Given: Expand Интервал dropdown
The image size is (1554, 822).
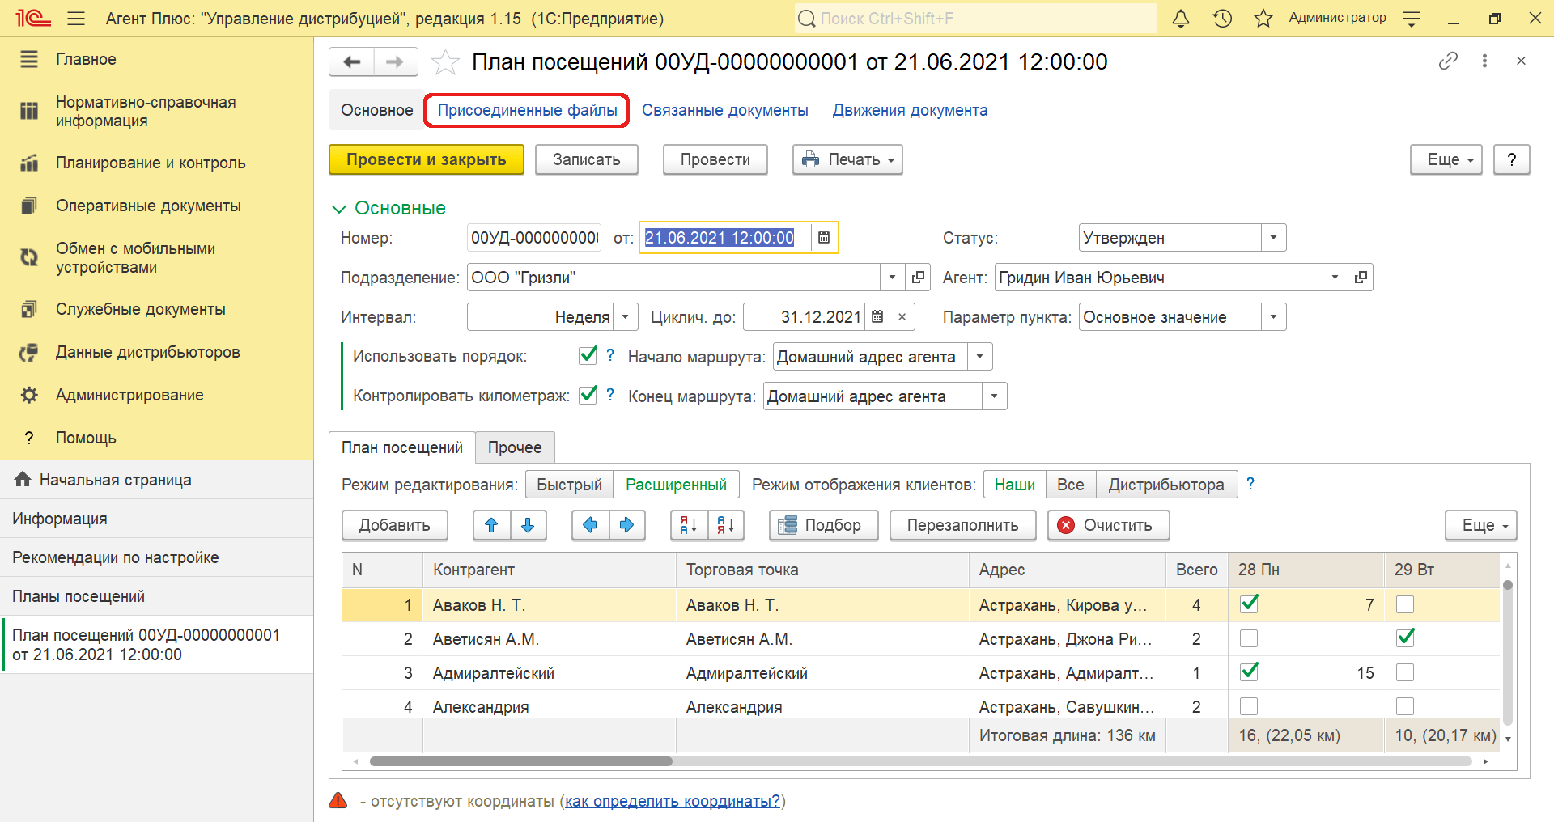Looking at the screenshot, I should tap(625, 317).
